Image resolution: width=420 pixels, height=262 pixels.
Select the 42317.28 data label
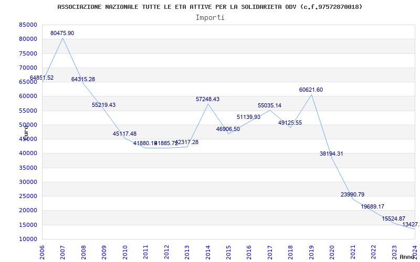187,142
